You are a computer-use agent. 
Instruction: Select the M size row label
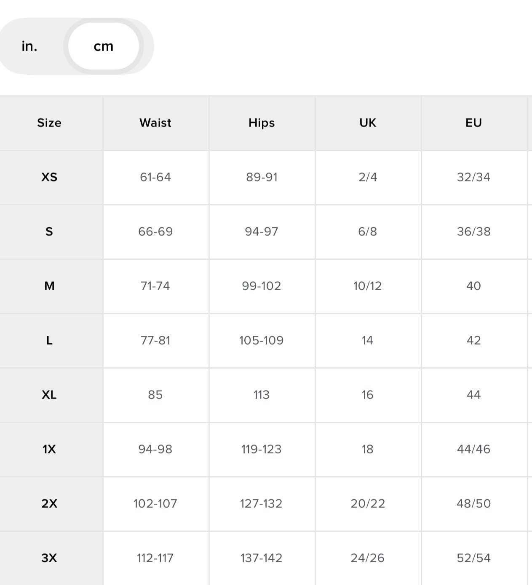49,286
